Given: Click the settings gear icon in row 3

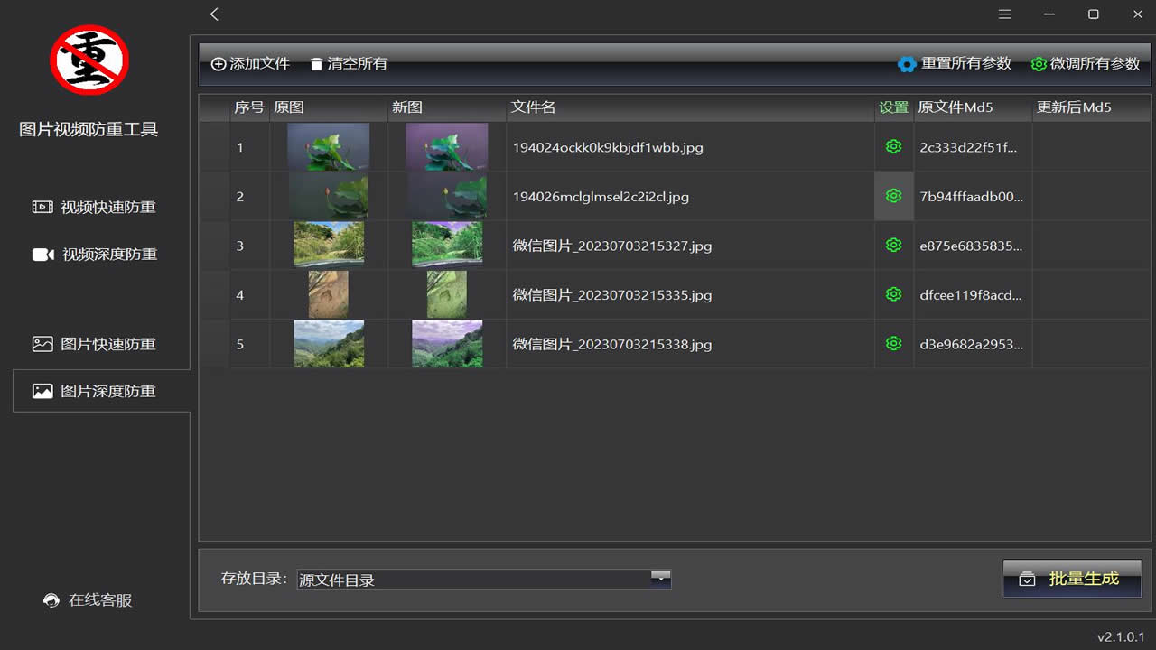Looking at the screenshot, I should (893, 245).
